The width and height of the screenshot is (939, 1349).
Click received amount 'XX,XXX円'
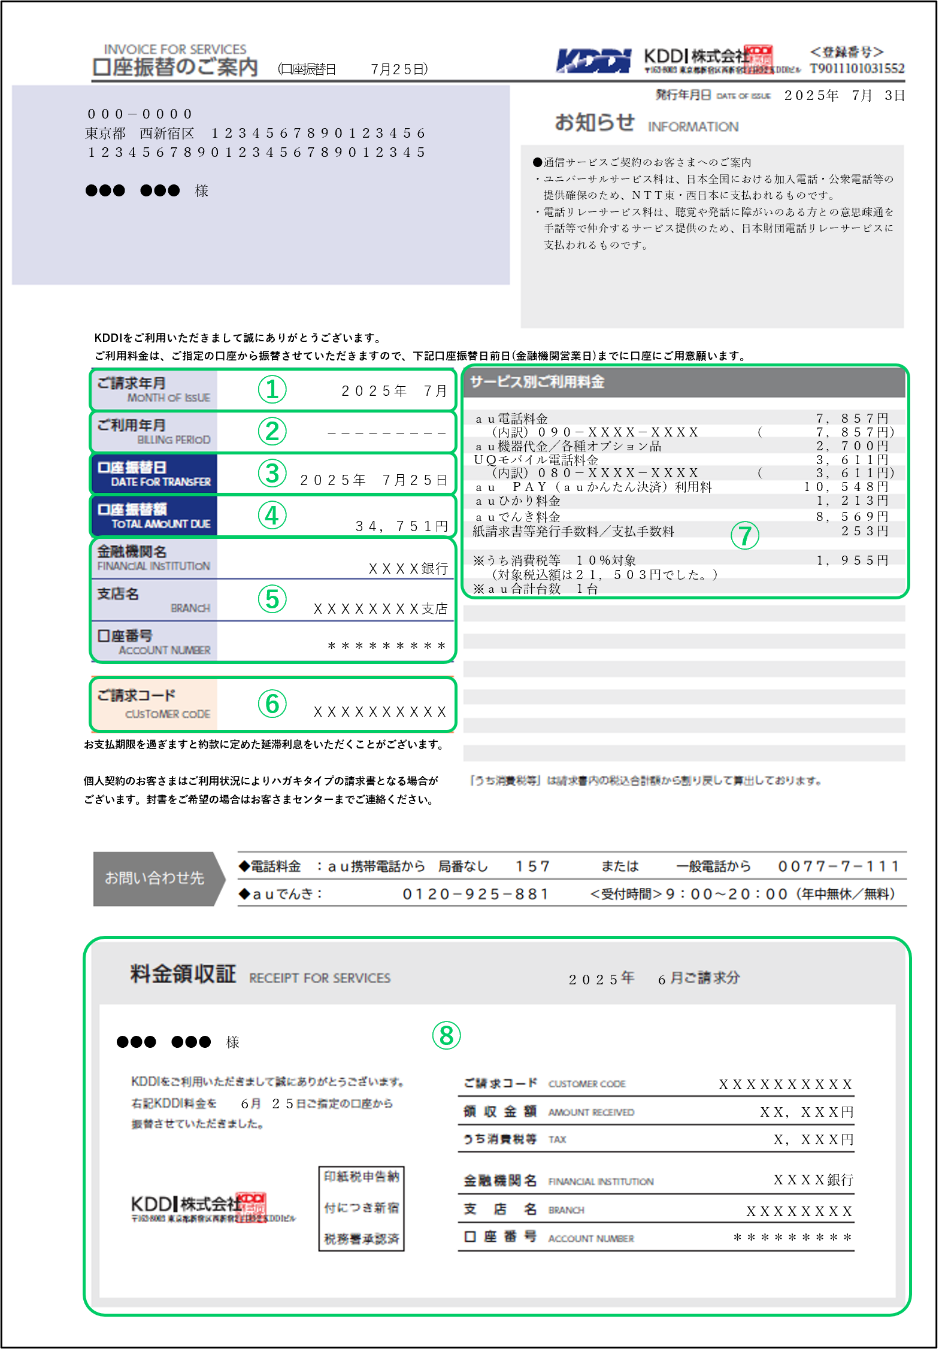coord(807,1112)
